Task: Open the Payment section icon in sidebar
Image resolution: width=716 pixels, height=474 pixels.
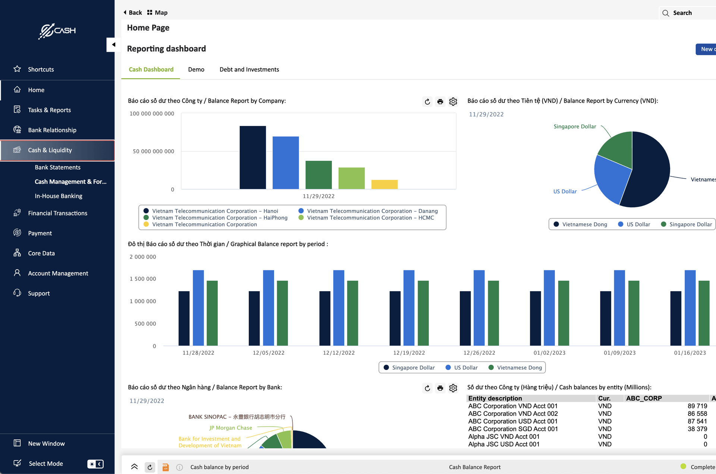Action: 17,233
